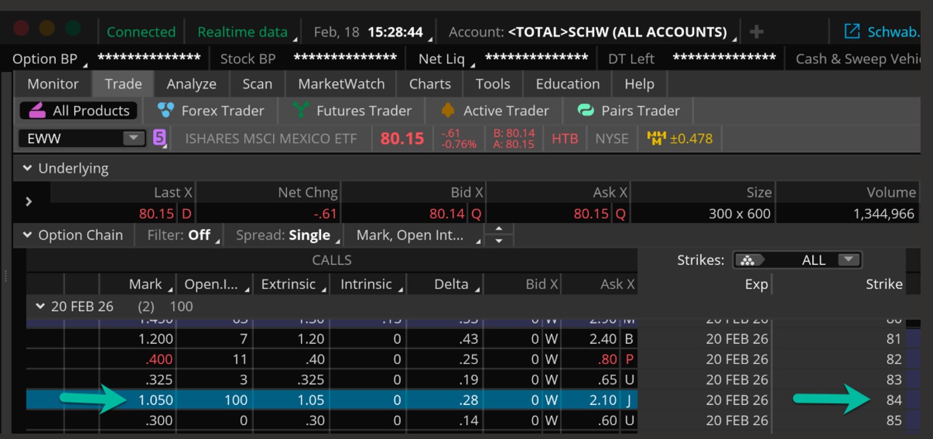Open the Charts tab
The width and height of the screenshot is (933, 439).
tap(430, 84)
